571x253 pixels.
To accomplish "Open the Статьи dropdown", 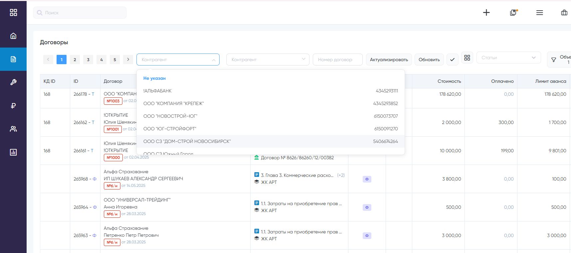I will 508,58.
